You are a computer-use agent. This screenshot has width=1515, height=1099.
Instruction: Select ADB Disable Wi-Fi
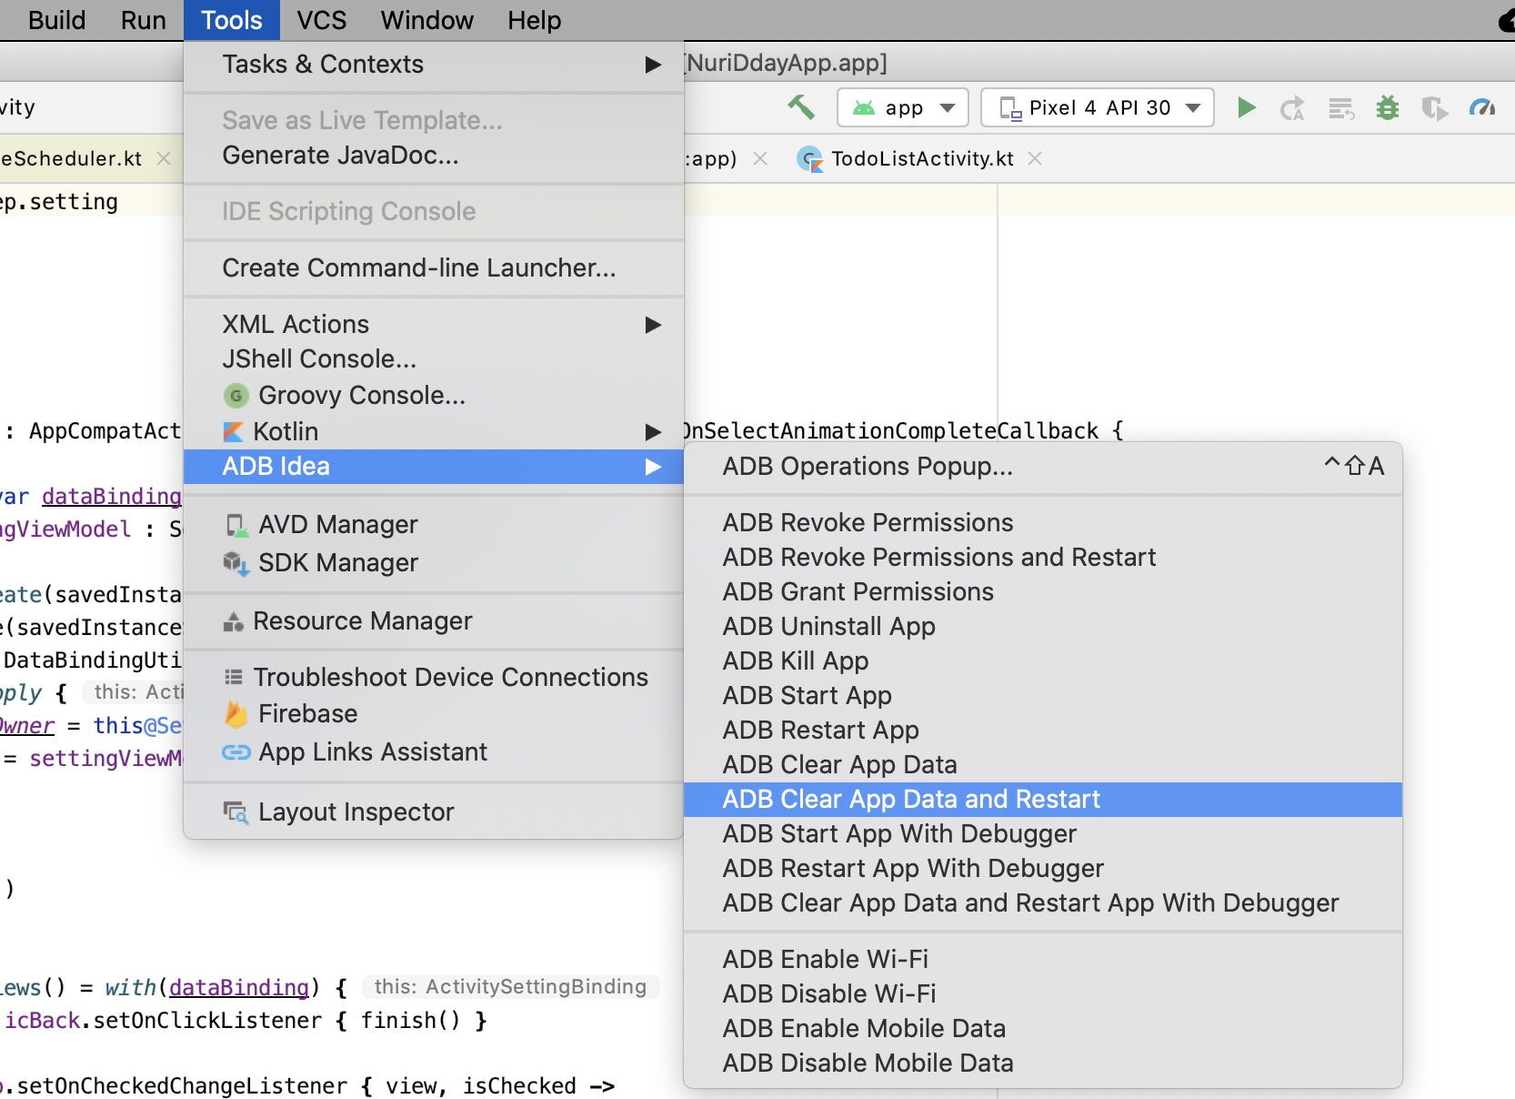click(x=1043, y=994)
